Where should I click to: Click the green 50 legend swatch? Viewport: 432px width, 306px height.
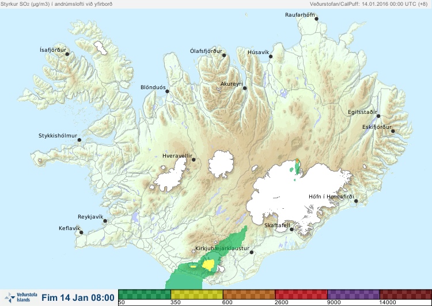pyautogui.click(x=145, y=294)
